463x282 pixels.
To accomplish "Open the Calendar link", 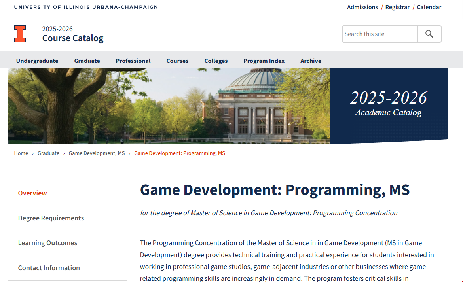I will click(x=429, y=7).
